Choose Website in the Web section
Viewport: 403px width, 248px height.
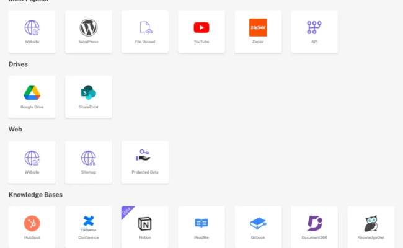point(32,162)
